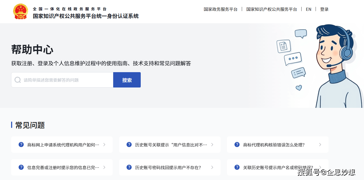Viewport: 364px width, 180px height.
Task: Click question icon beside 商标网上申请系统代理机构用户
Action: [21, 145]
